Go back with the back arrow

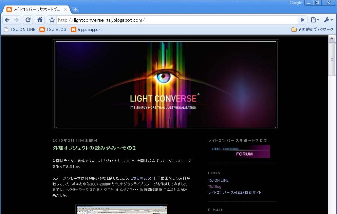click(x=7, y=20)
